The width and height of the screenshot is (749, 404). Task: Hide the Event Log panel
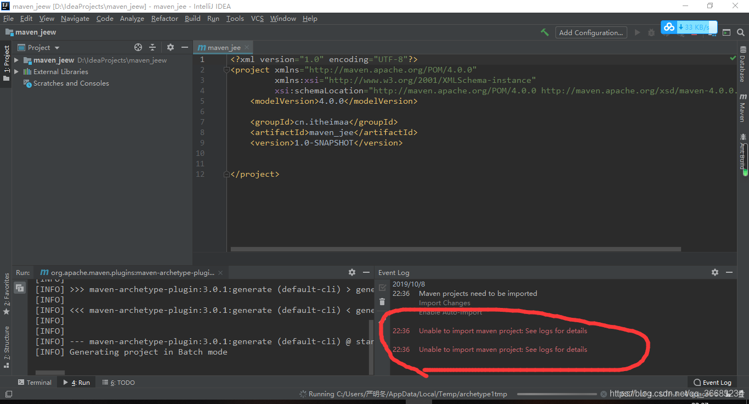[x=729, y=272]
